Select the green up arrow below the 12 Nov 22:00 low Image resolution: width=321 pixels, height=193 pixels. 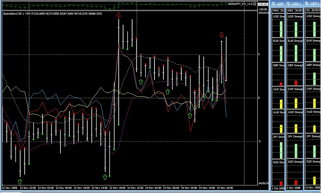pyautogui.click(x=20, y=182)
